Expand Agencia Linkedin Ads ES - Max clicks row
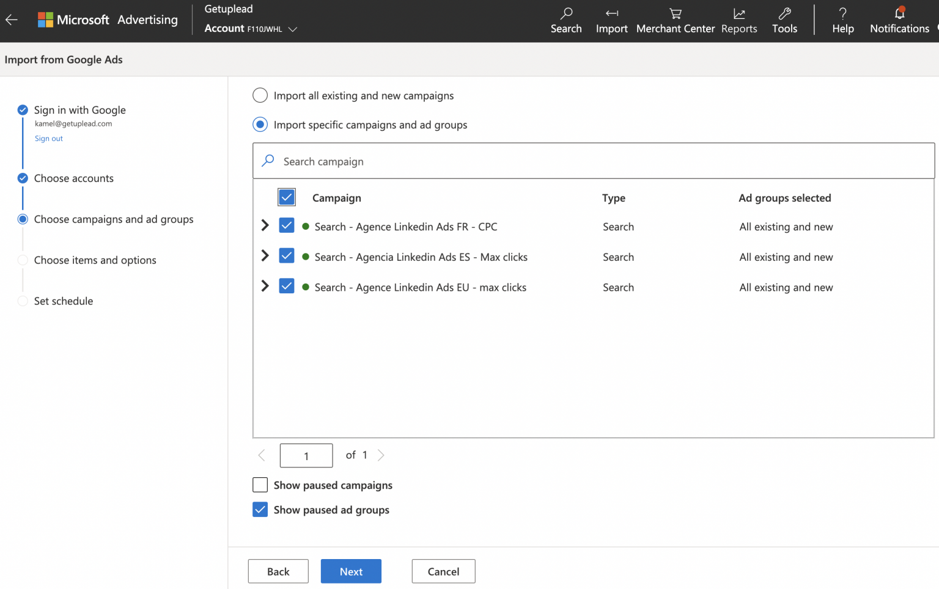Viewport: 939px width, 589px height. click(x=265, y=256)
